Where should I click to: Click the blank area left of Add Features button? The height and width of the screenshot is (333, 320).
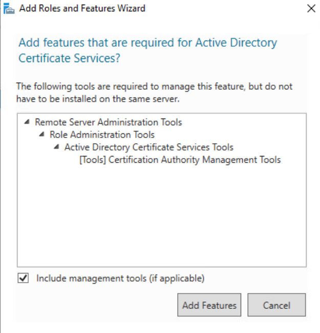point(92,305)
